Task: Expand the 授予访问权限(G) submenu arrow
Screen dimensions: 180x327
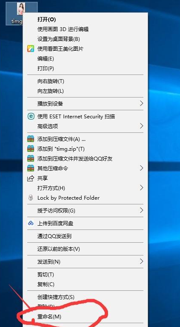Action: (x=141, y=210)
